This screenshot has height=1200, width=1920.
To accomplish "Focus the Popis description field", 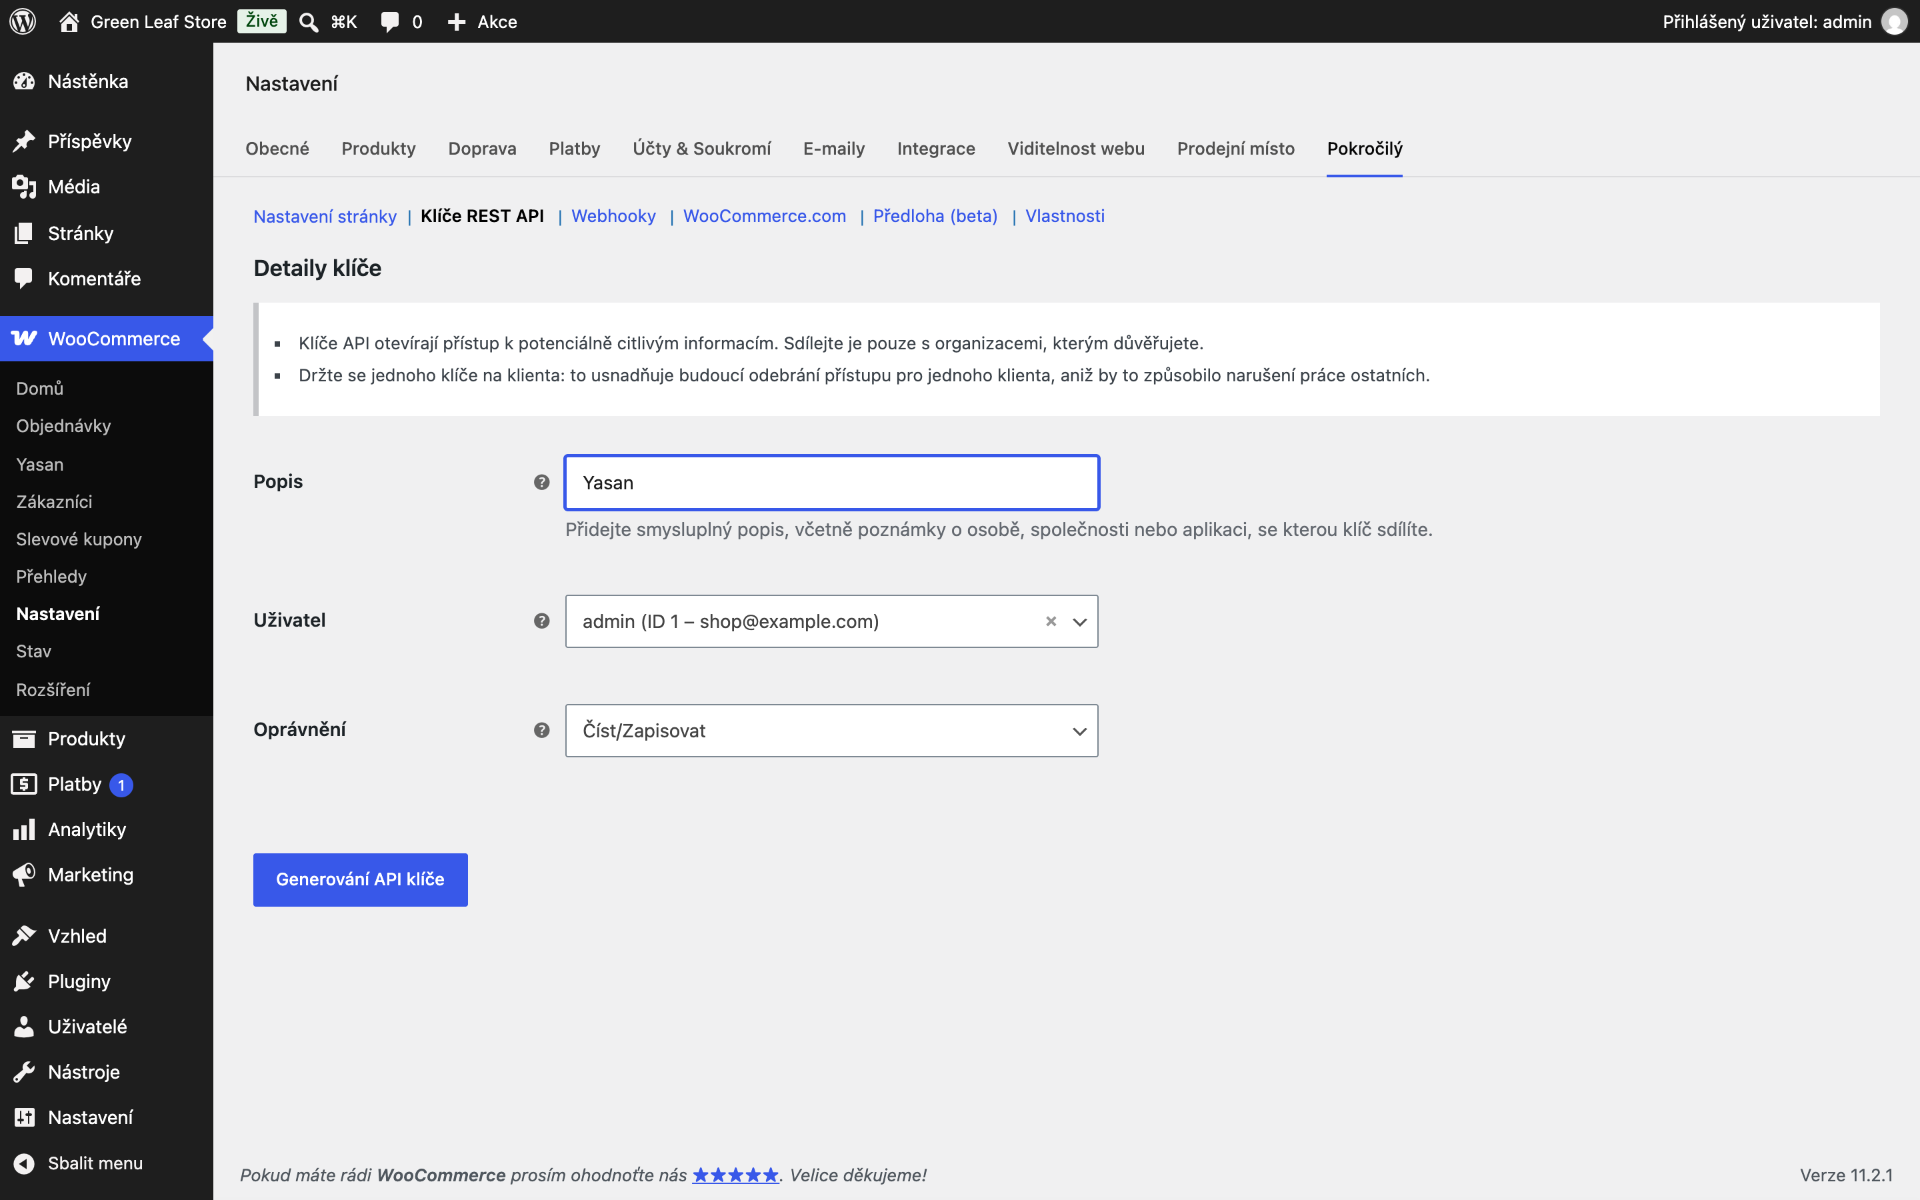I will point(831,483).
